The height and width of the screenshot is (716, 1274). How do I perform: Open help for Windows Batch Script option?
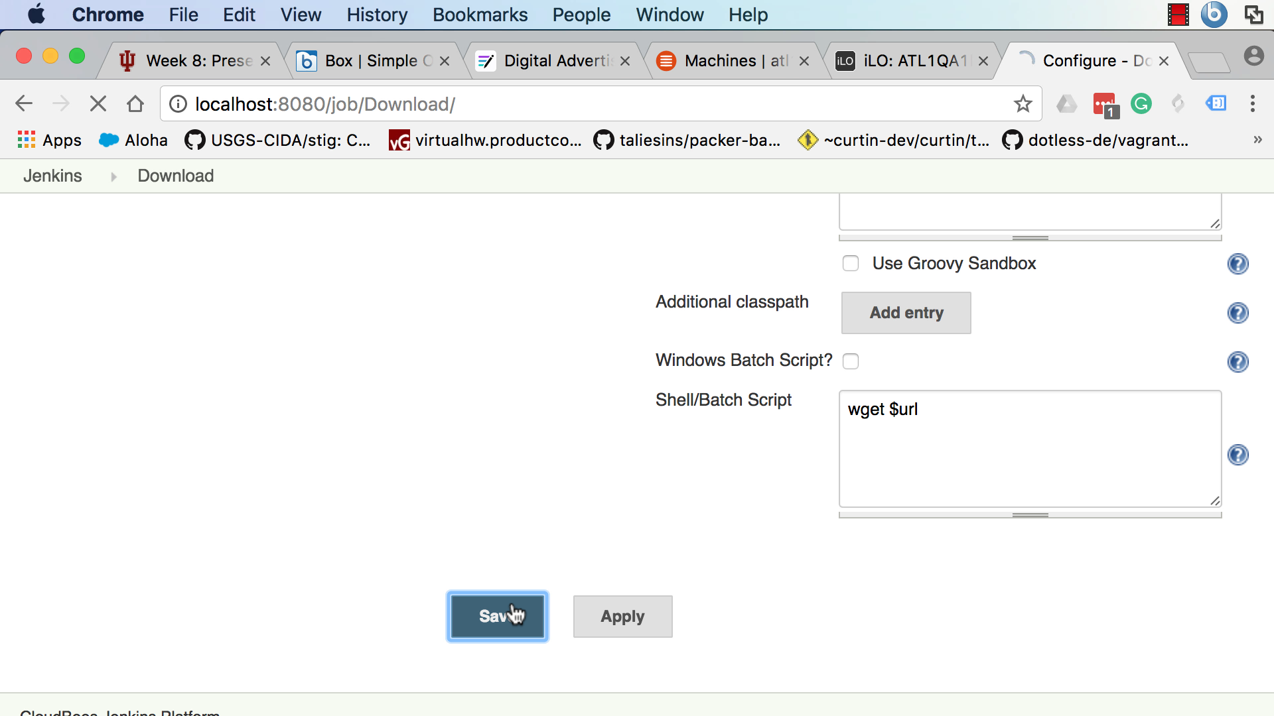(1238, 362)
